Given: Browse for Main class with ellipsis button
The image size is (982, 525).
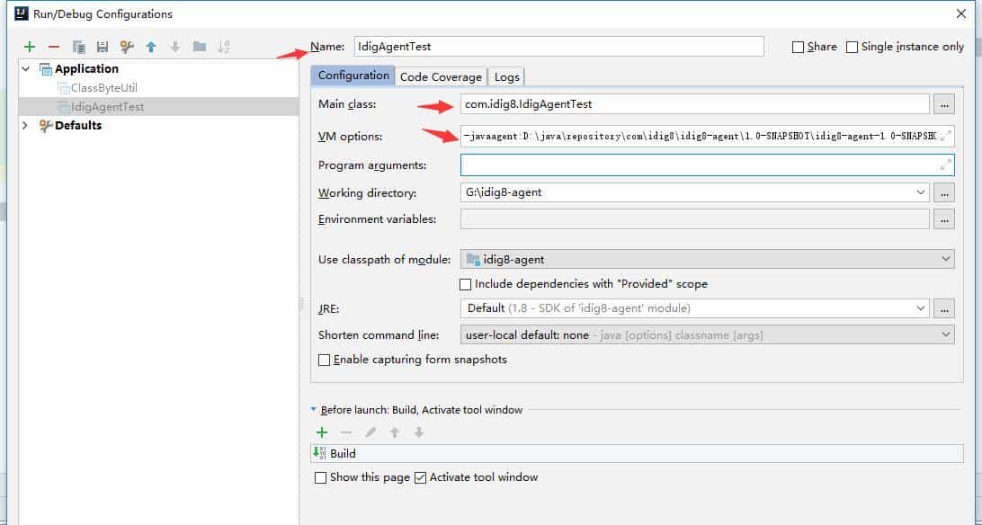Looking at the screenshot, I should (944, 104).
